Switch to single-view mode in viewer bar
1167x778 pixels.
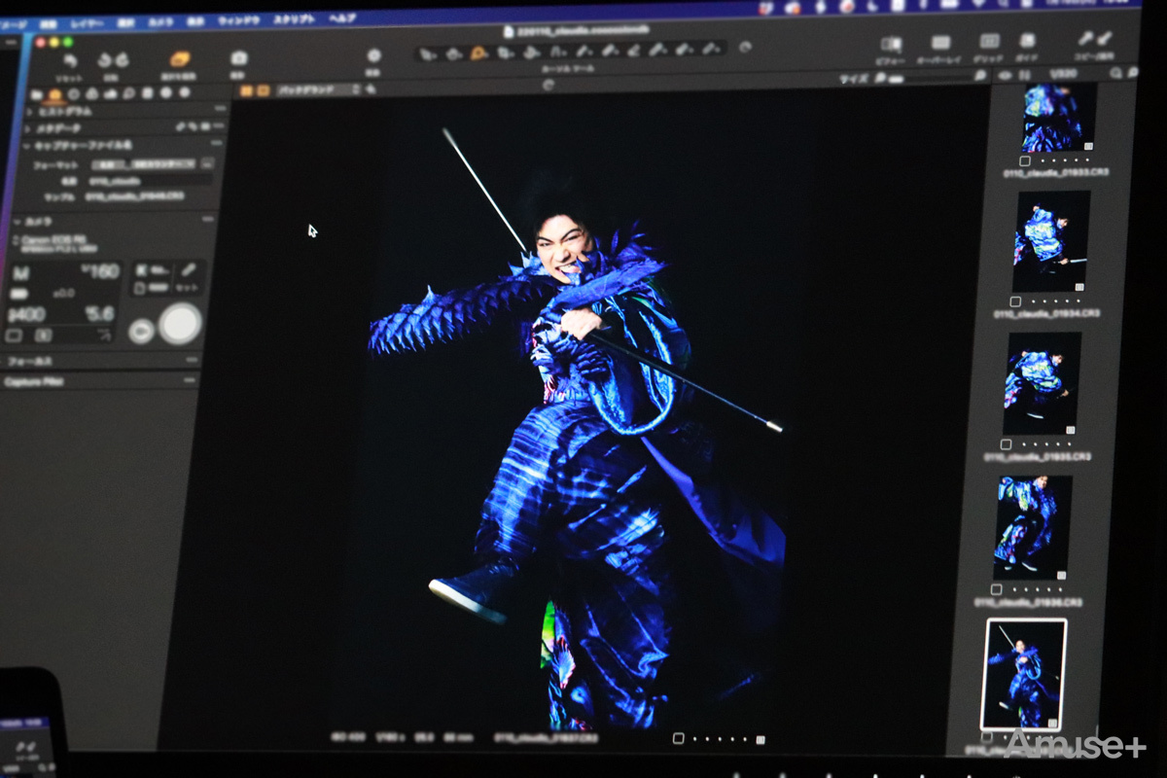(263, 91)
